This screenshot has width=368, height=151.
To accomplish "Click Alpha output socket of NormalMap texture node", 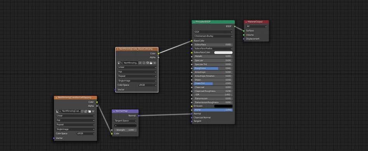I will tap(97, 106).
